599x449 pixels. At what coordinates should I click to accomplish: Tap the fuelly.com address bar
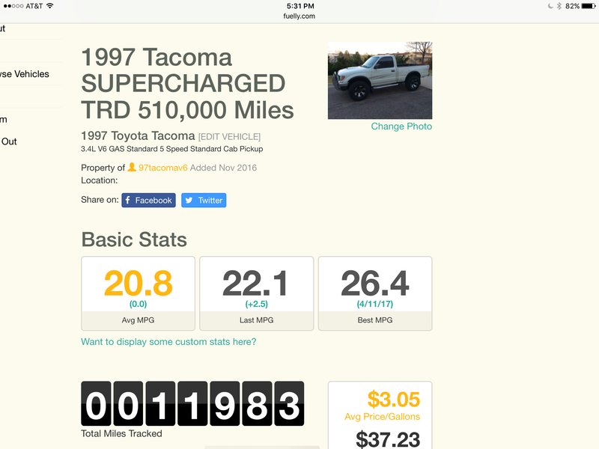[299, 16]
